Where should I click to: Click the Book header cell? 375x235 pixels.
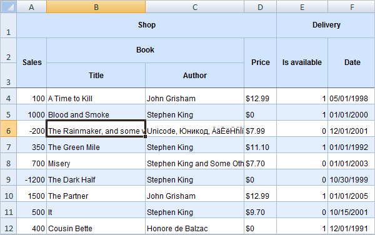coord(145,50)
